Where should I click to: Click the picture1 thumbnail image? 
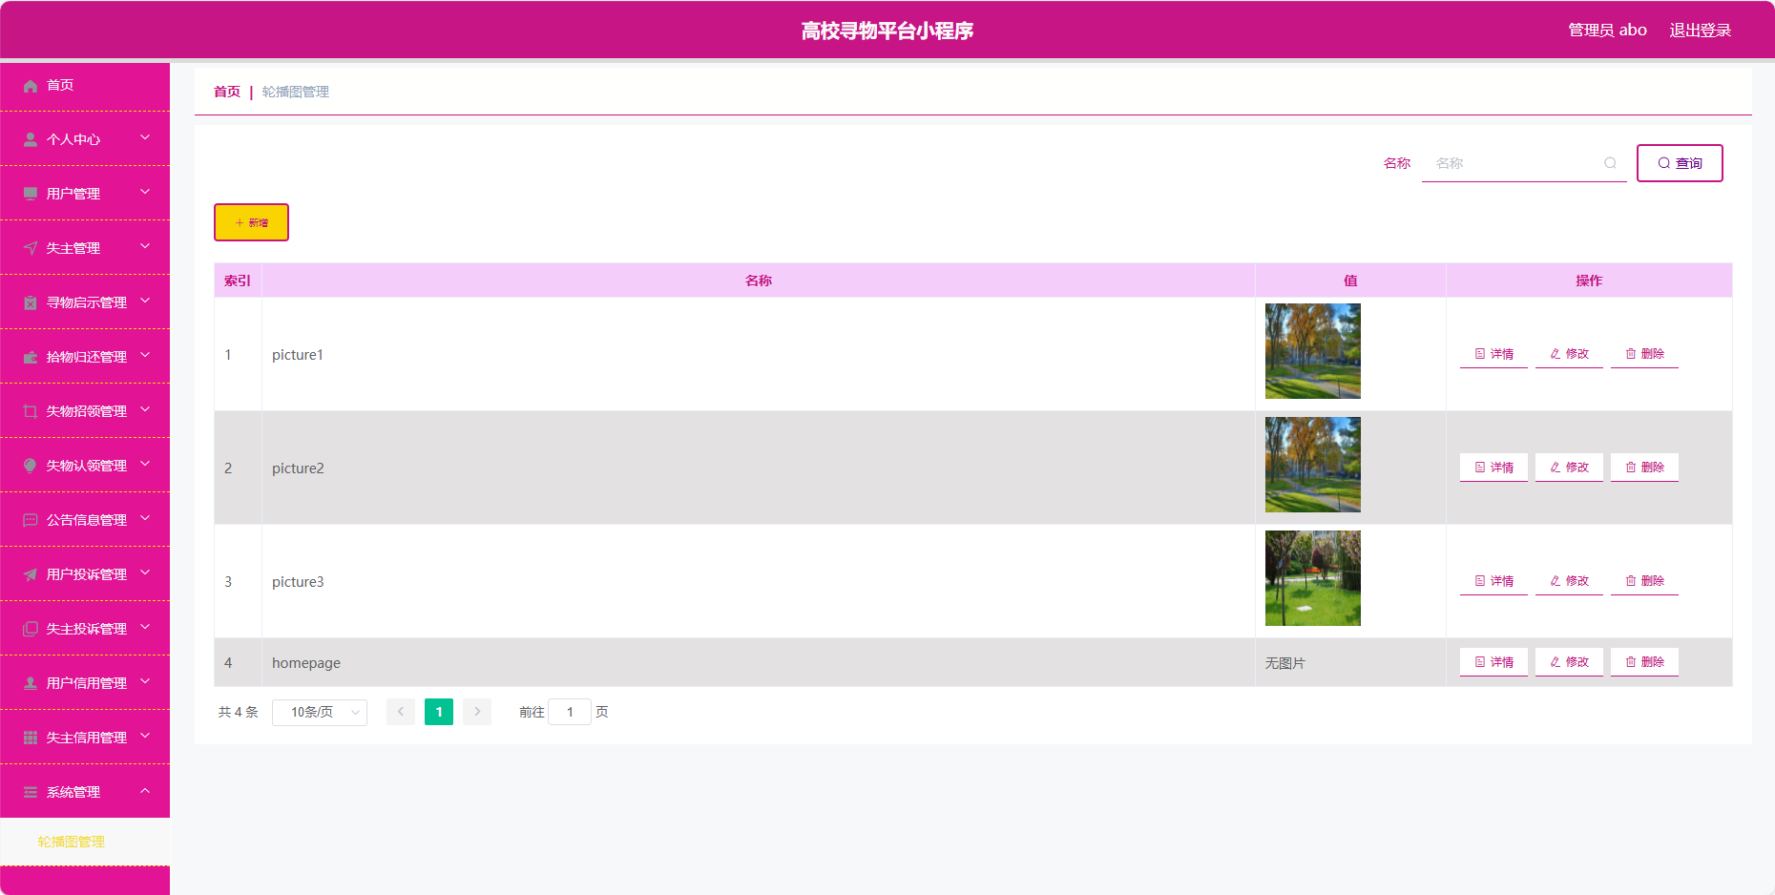tap(1313, 351)
